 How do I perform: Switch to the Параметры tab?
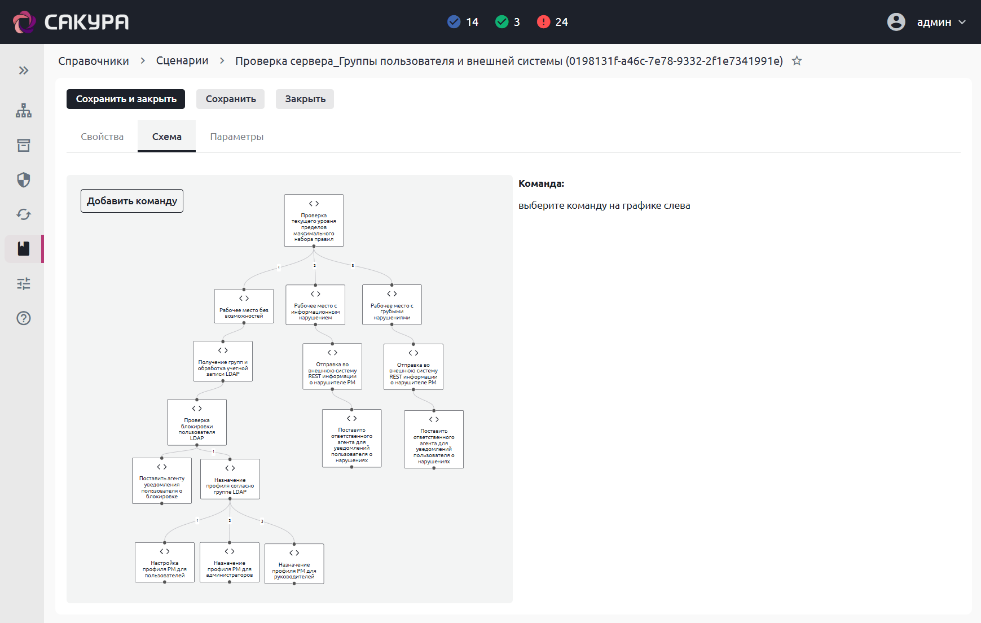point(236,137)
